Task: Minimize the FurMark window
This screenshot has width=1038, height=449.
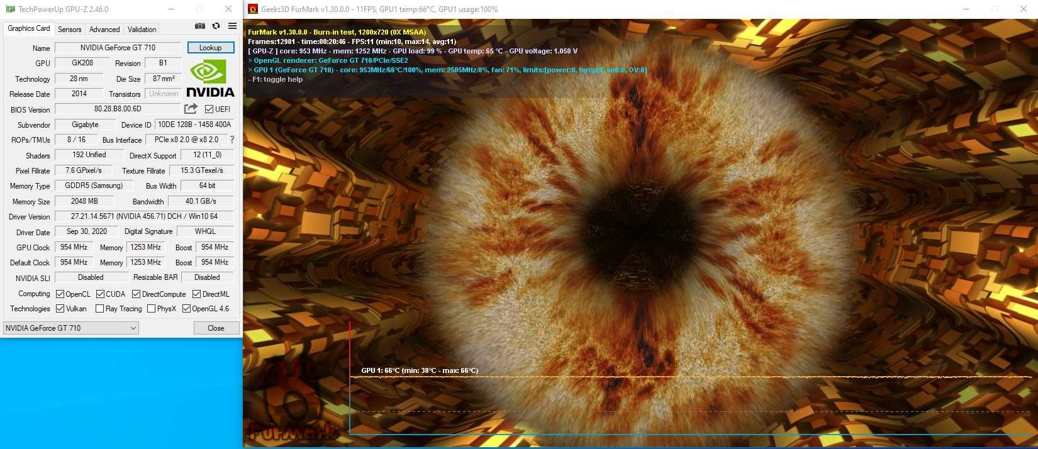Action: pos(966,9)
